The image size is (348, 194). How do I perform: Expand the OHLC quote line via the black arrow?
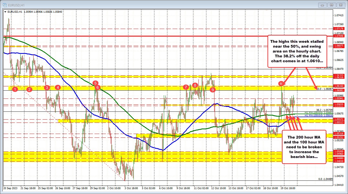(x=5, y=12)
